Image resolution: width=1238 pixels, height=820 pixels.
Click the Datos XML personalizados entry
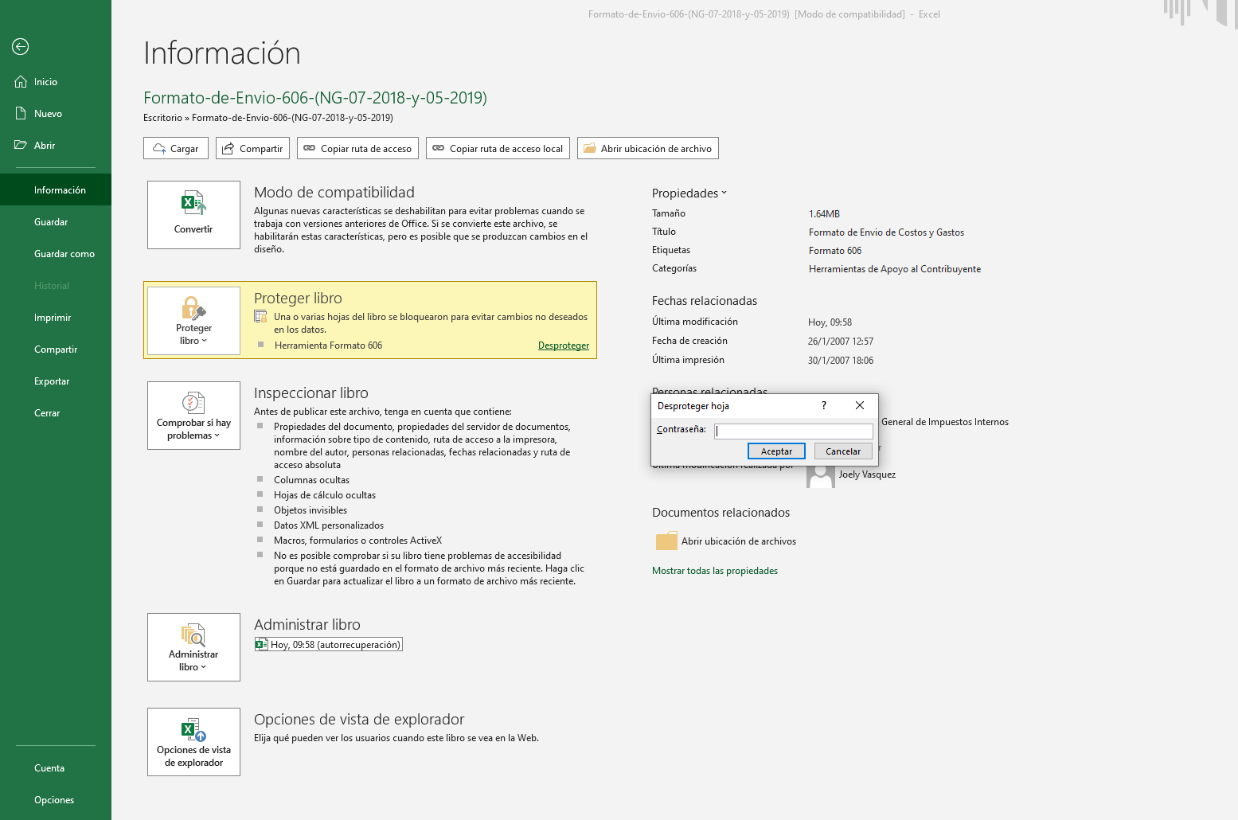point(329,525)
